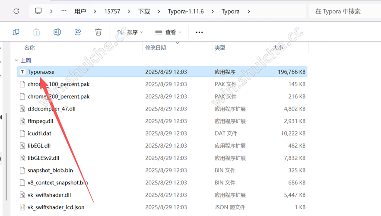Screen dimensions: 381x216
Task: Select the v8_context_snapshot.bin file name
Action: (x=58, y=183)
